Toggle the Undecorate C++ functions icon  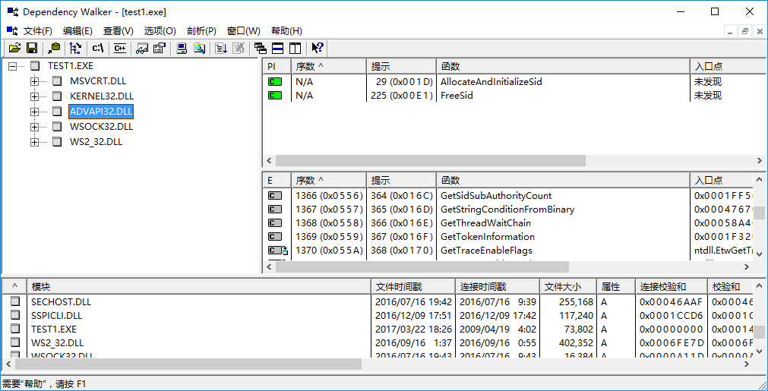(x=120, y=48)
